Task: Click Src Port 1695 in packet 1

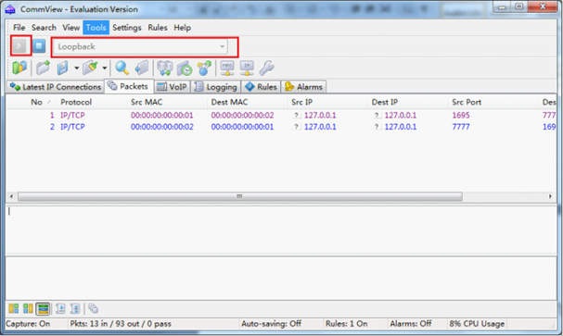Action: coord(461,116)
